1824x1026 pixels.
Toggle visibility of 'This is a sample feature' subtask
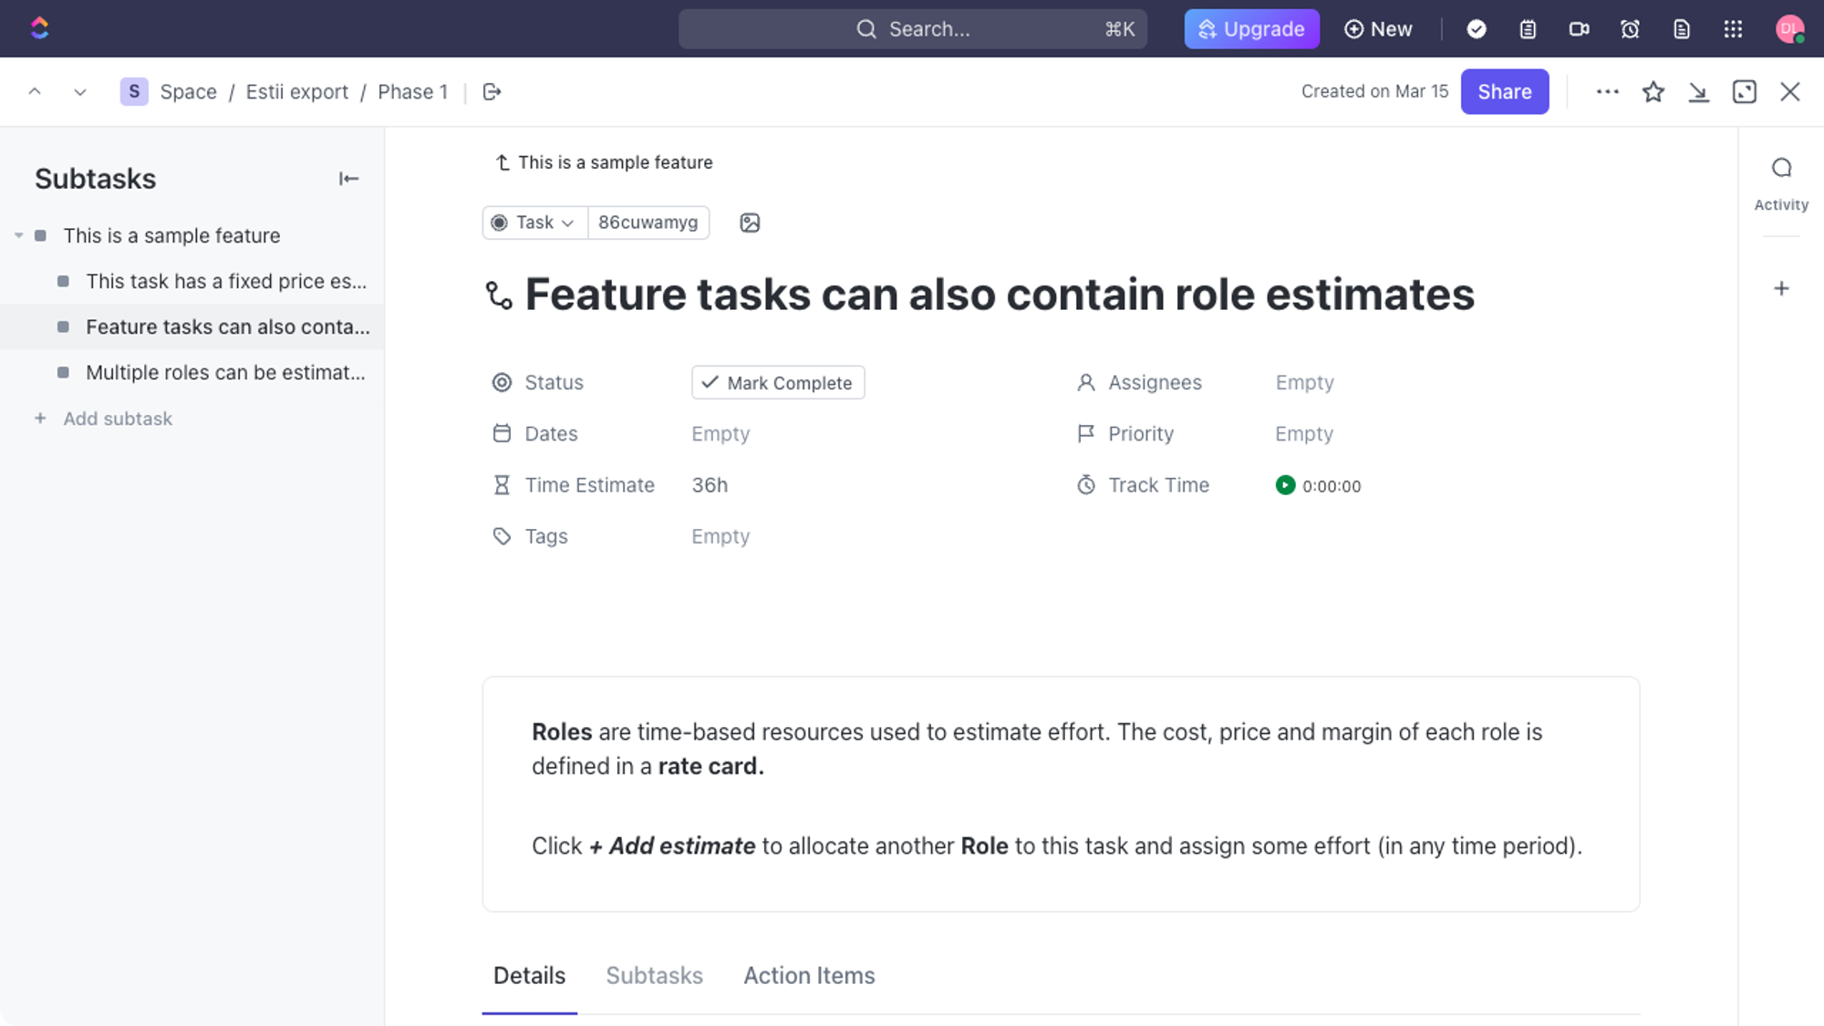tap(17, 234)
